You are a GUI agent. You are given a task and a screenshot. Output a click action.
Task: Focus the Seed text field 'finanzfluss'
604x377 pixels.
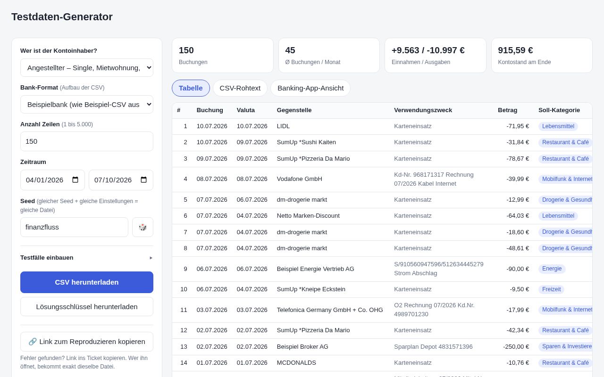[x=74, y=227]
